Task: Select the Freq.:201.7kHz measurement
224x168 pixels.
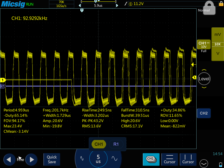Action: (55, 110)
